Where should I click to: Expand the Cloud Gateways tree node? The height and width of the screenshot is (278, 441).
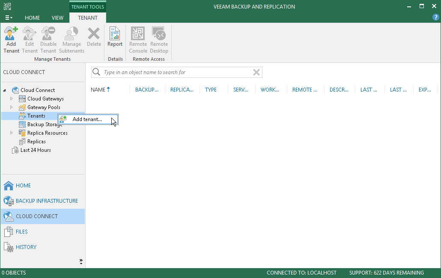tap(11, 98)
